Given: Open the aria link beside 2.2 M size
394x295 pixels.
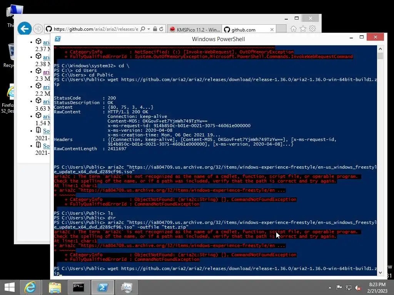Looking at the screenshot, I should [x=47, y=87].
